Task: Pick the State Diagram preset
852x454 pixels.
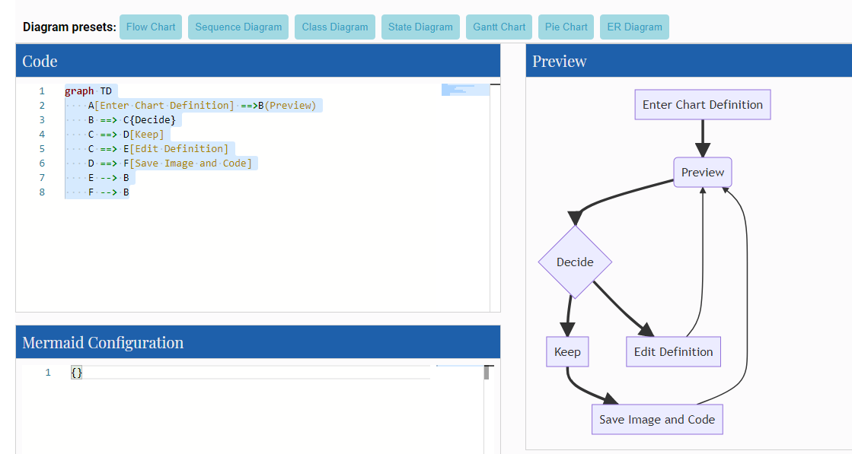Action: coord(420,27)
